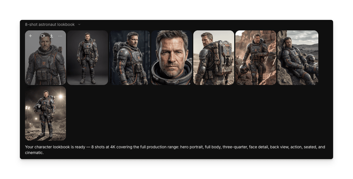Click 'hero portrait' in the description text
Viewport: 353px width, 179px height.
pos(192,147)
